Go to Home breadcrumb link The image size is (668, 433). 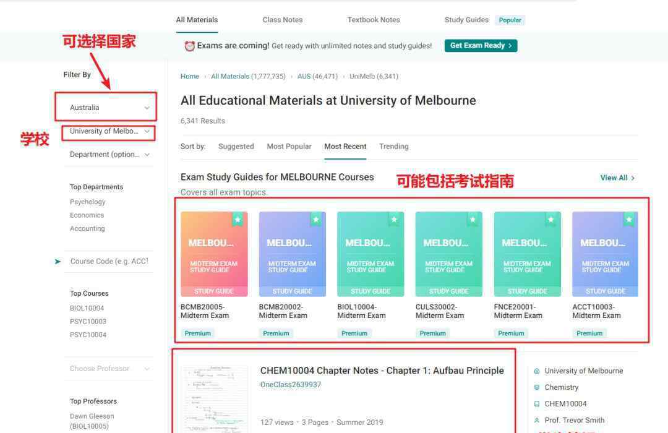tap(190, 76)
